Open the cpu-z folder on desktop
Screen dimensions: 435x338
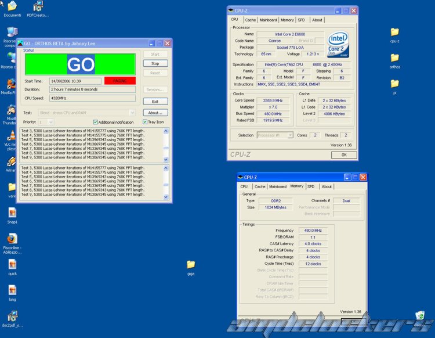[394, 33]
